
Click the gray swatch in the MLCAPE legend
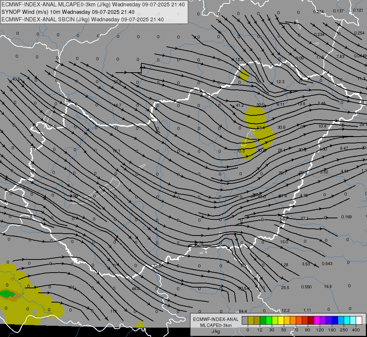(x=245, y=320)
